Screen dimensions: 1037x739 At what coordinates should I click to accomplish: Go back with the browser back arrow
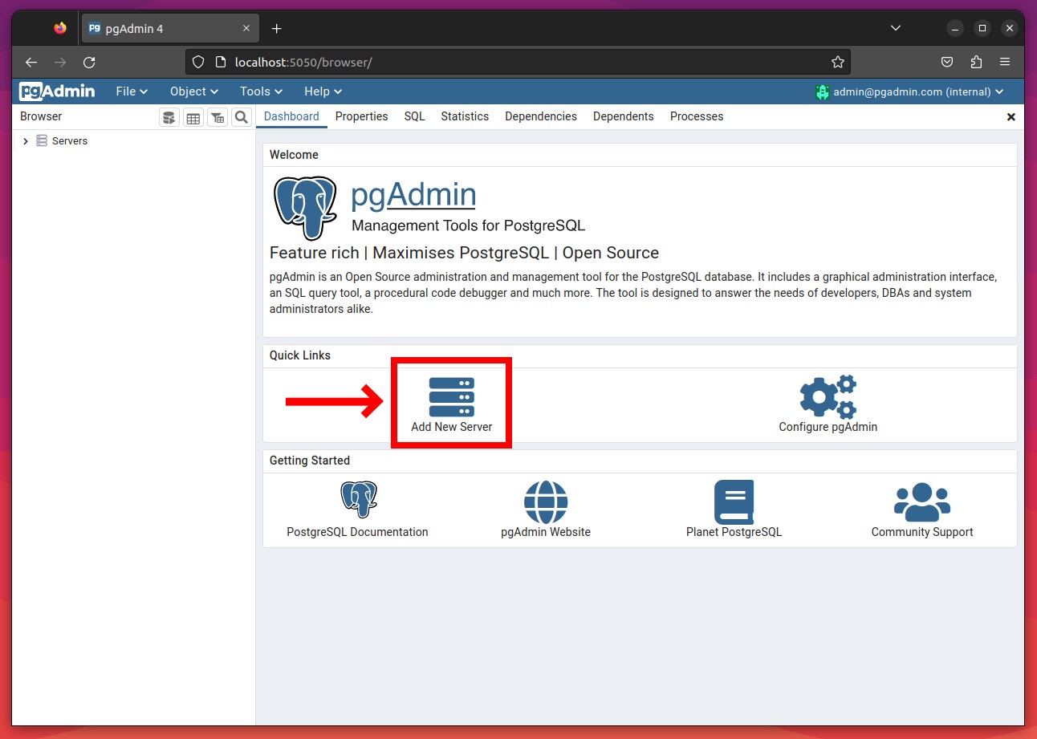(31, 62)
